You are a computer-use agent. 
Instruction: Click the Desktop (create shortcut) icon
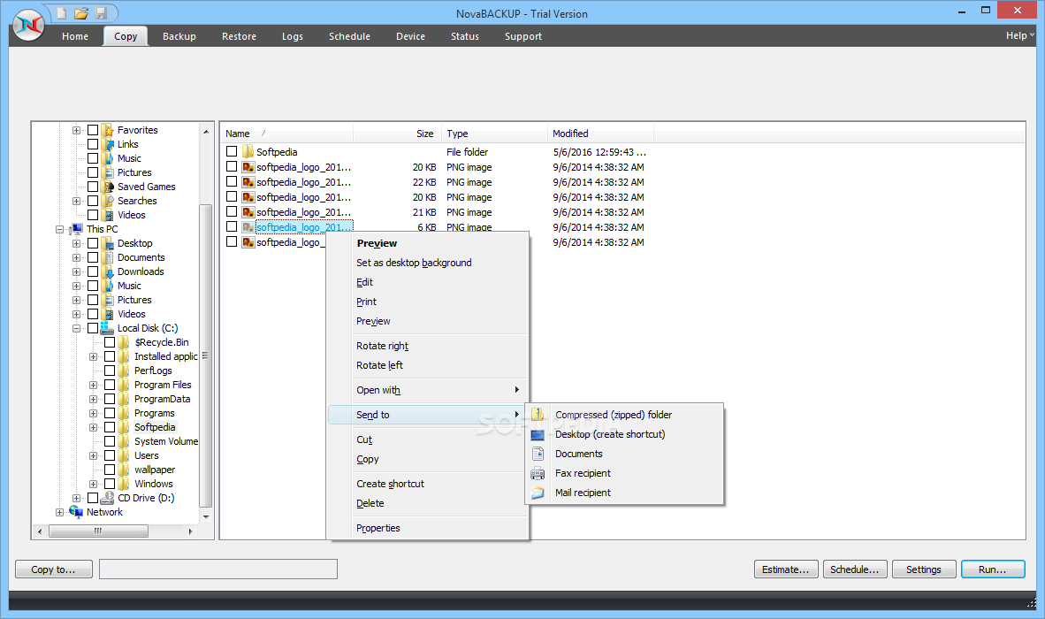[538, 434]
